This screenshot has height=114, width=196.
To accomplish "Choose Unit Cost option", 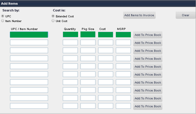I will (x=53, y=21).
